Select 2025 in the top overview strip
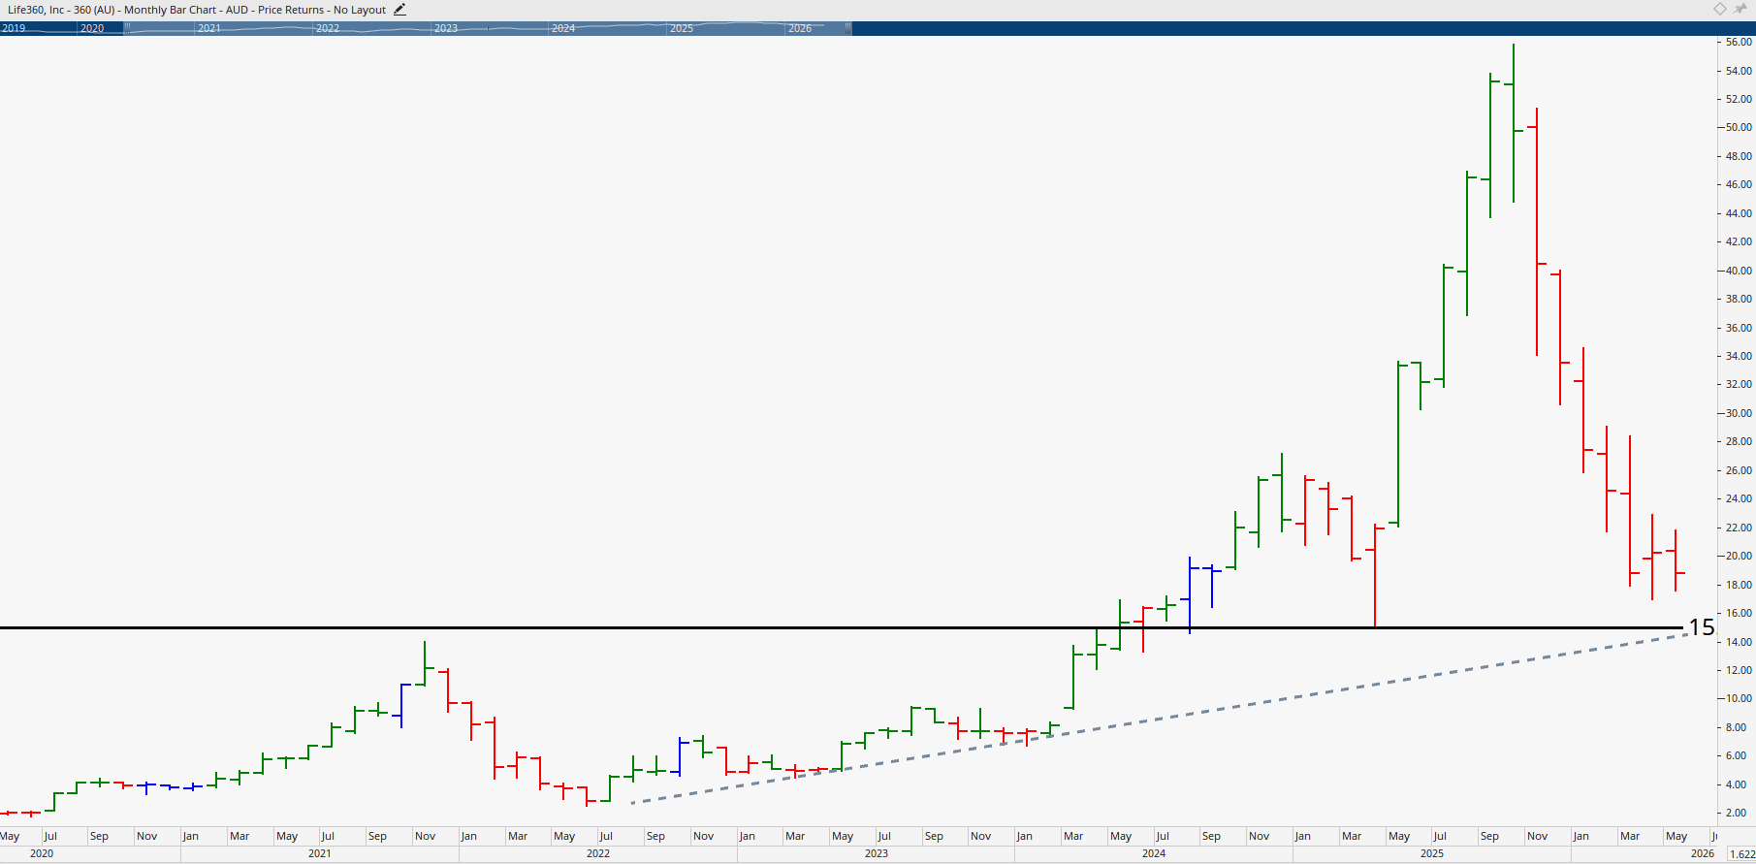The image size is (1756, 864). pos(682,28)
